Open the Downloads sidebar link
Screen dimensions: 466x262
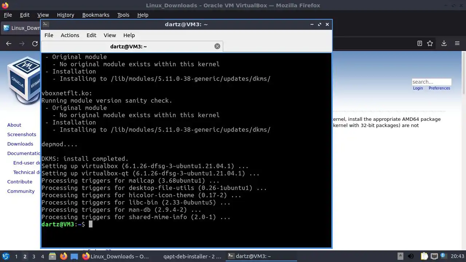pos(20,144)
